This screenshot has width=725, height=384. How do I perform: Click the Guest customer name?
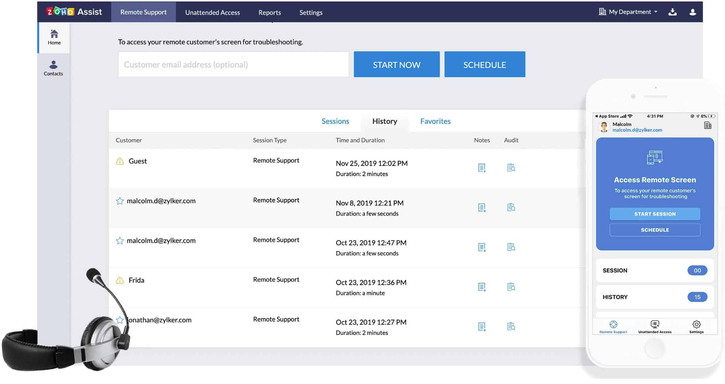[x=138, y=161]
